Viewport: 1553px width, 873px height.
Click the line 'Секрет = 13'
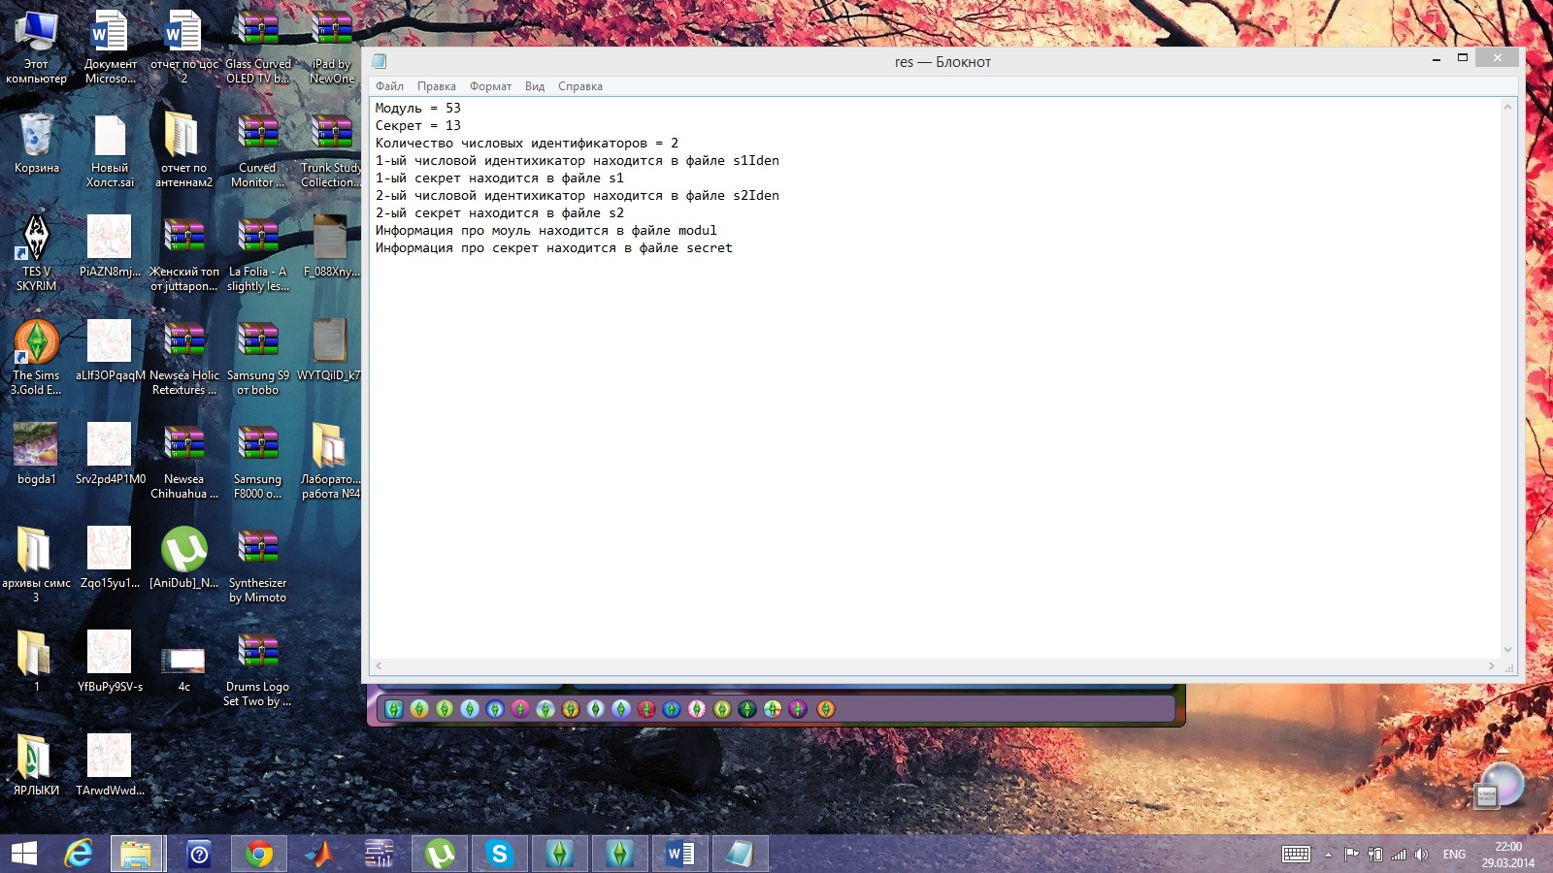click(x=418, y=125)
